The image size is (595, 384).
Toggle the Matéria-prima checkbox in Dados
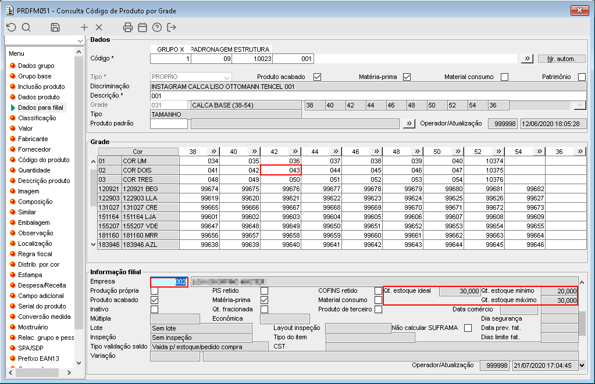[x=407, y=77]
